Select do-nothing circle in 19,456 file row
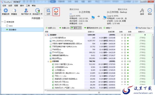 click(125, 79)
